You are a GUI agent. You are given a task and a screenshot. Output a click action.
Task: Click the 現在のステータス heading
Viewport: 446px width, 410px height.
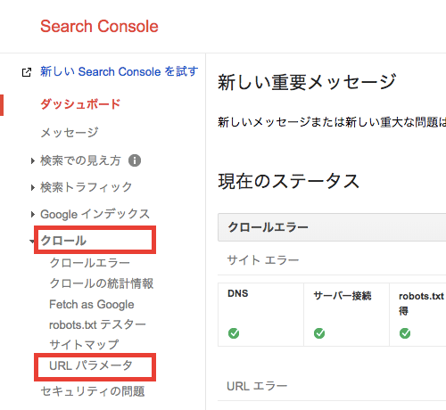click(289, 181)
